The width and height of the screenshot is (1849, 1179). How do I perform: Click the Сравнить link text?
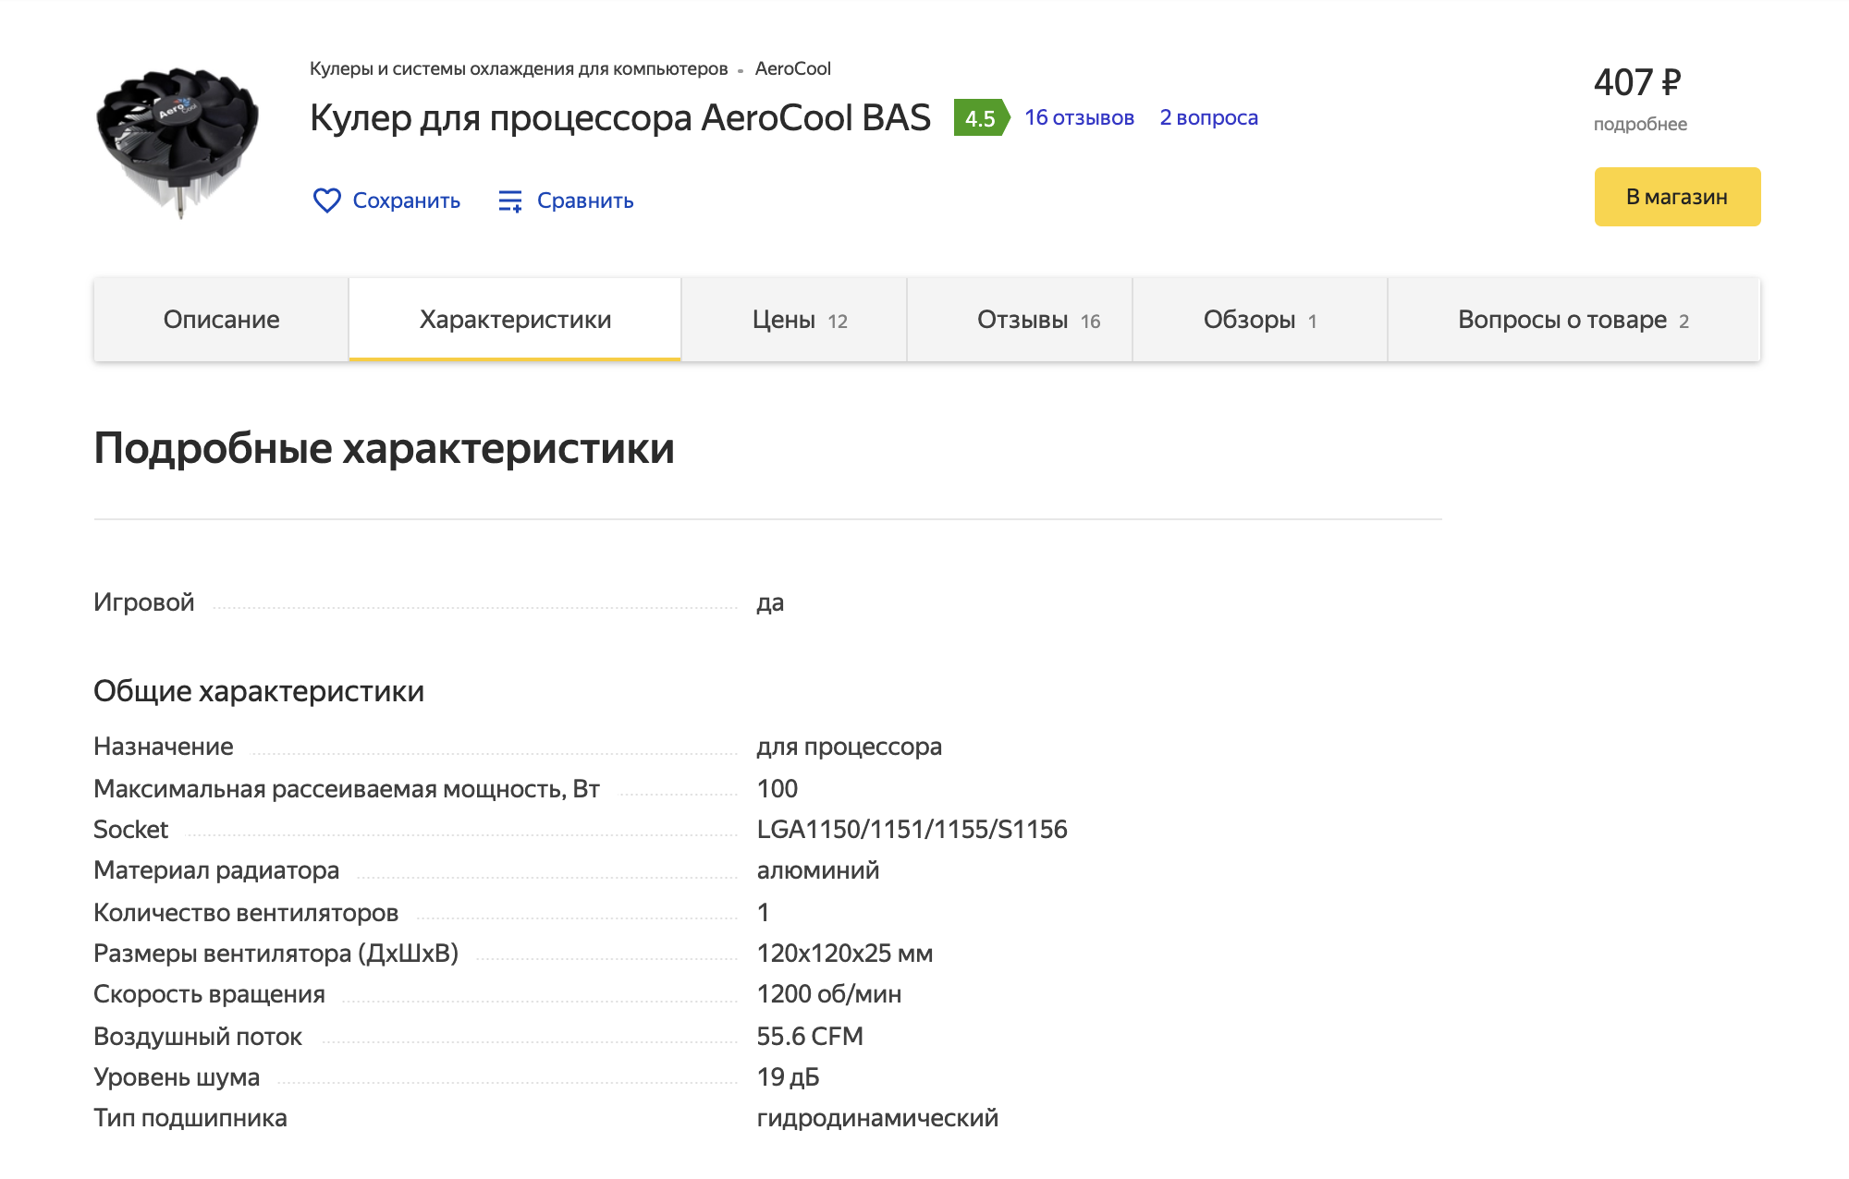click(585, 201)
